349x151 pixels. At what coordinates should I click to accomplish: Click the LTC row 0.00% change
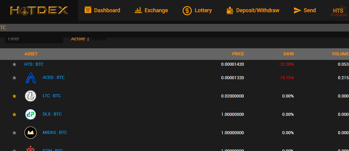(288, 96)
